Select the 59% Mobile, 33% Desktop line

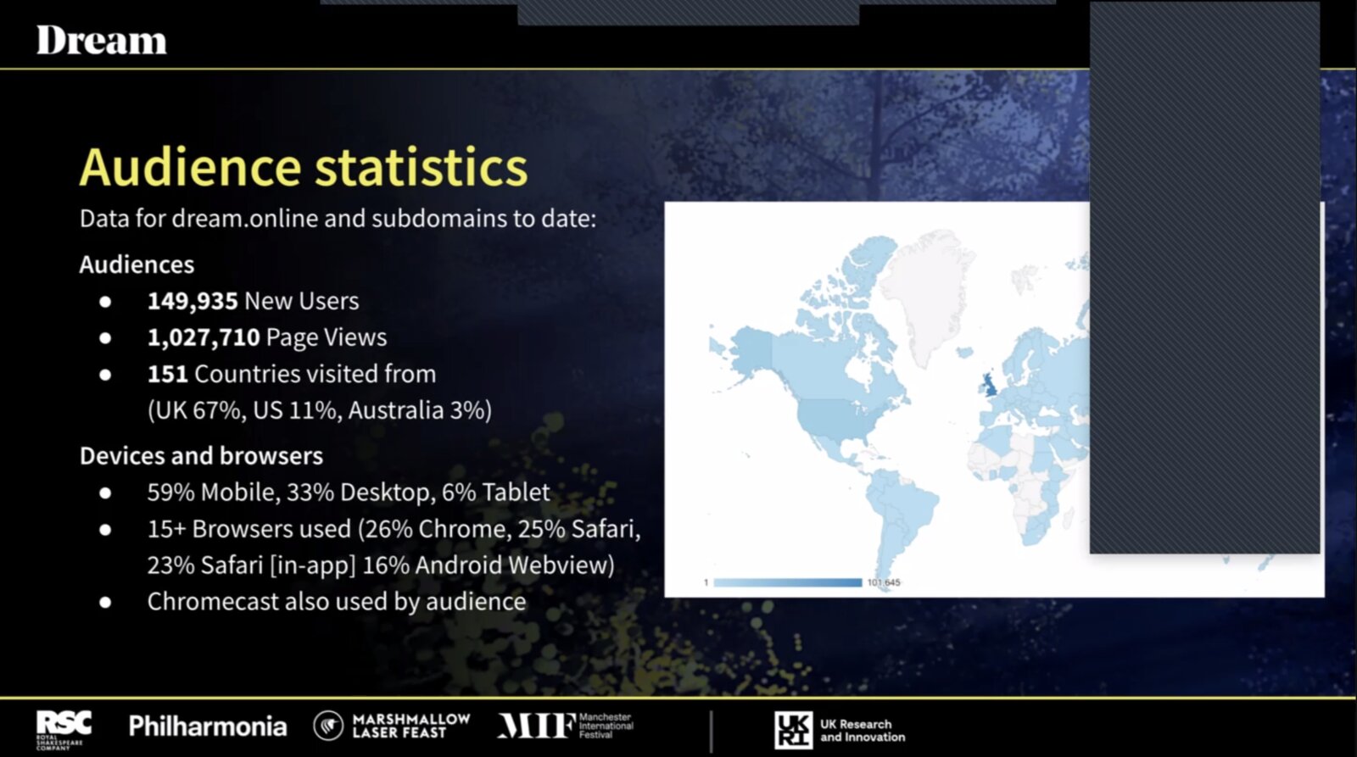coord(349,493)
